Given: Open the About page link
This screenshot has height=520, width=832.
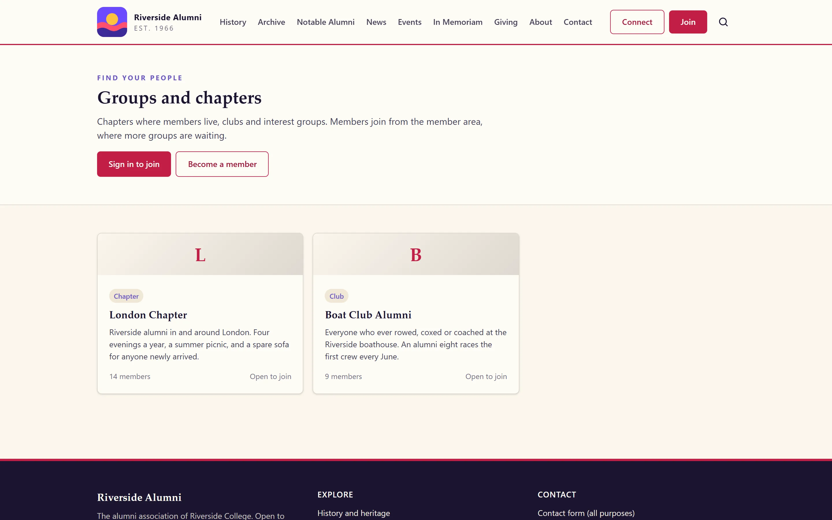Looking at the screenshot, I should coord(541,22).
